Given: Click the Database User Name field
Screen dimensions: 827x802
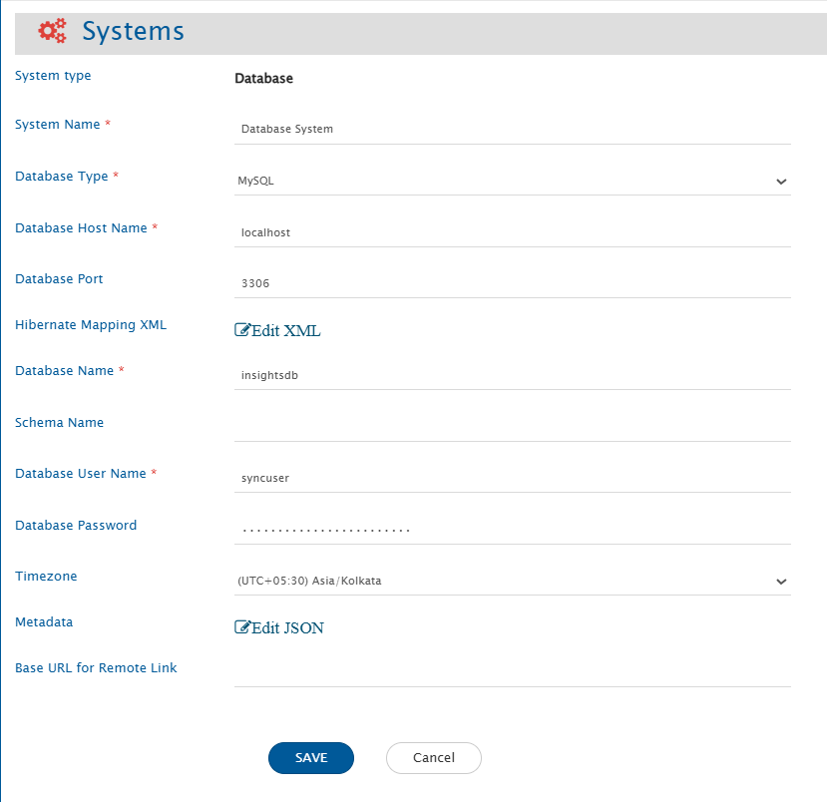Looking at the screenshot, I should tap(512, 478).
